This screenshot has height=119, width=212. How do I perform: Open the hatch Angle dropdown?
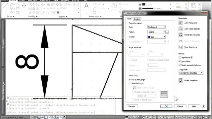[x=136, y=55]
